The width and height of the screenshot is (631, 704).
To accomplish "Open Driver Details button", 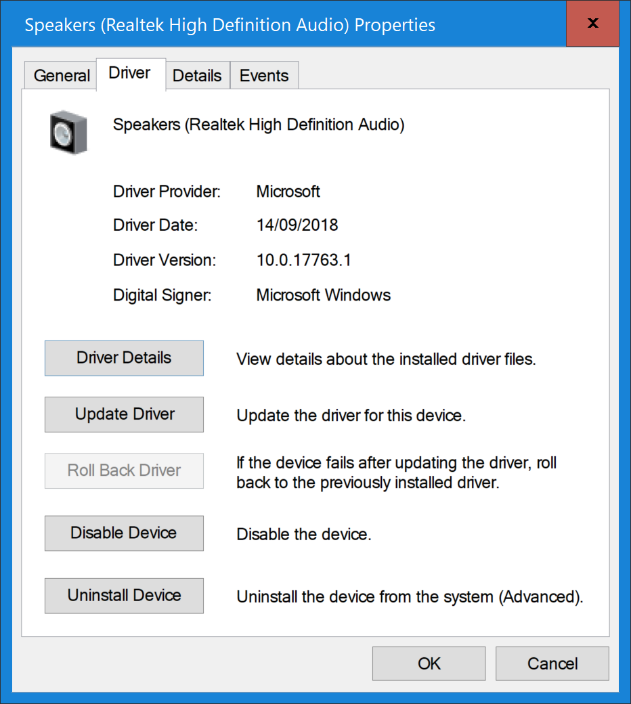I will (124, 358).
